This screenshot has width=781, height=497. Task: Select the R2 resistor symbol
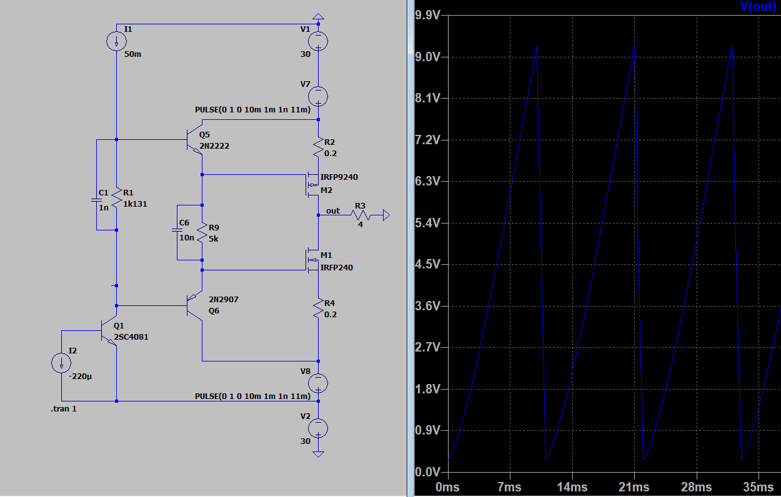pyautogui.click(x=319, y=146)
